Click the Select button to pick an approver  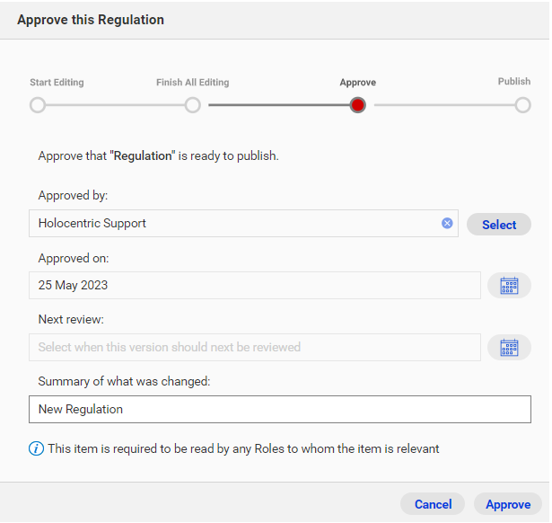pos(499,224)
